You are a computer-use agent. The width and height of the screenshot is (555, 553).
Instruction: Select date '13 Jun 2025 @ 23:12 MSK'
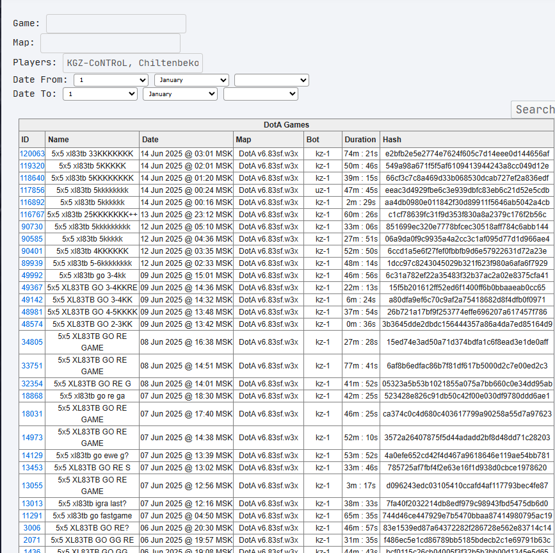pos(186,215)
